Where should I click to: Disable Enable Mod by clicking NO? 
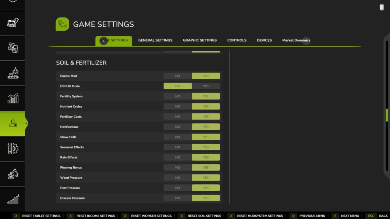178,76
